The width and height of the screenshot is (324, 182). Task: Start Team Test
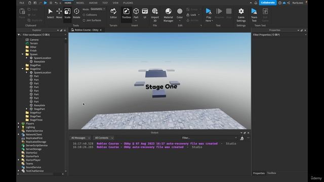point(254,15)
